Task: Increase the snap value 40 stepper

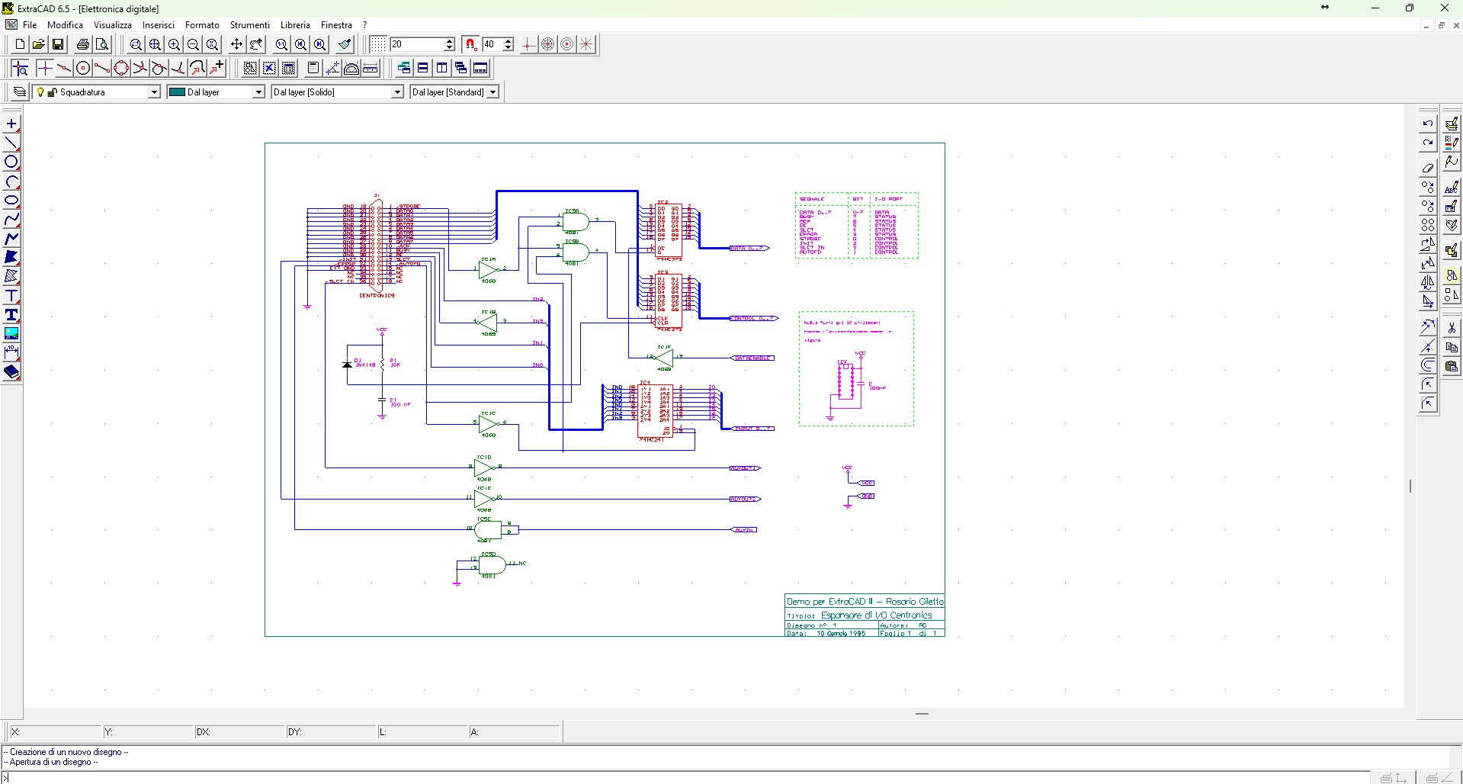Action: click(508, 41)
